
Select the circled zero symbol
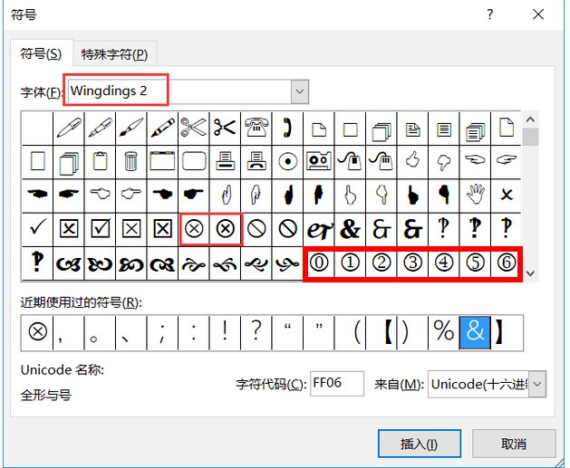coord(319,263)
